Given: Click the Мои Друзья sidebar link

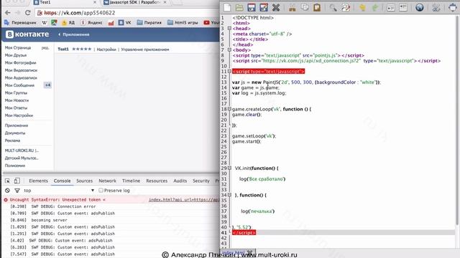Looking at the screenshot, I should [x=16, y=55].
